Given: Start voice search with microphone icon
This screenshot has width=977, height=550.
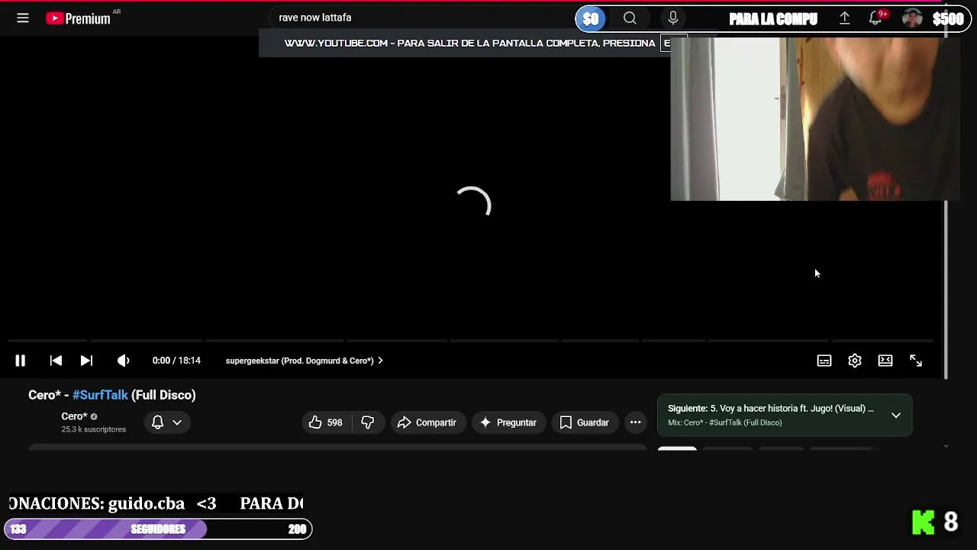Looking at the screenshot, I should (673, 18).
